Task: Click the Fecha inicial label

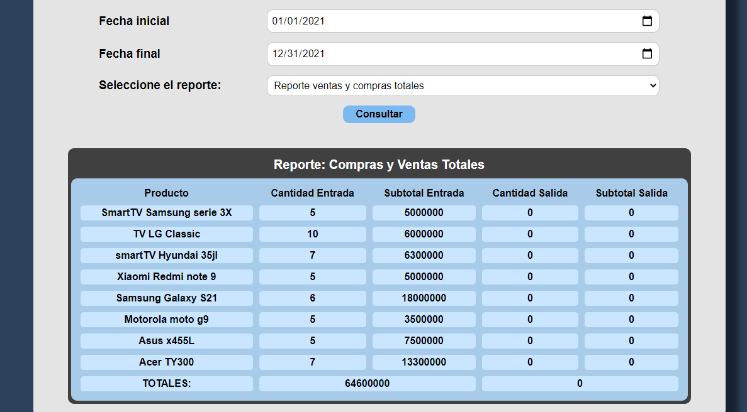Action: pyautogui.click(x=134, y=21)
